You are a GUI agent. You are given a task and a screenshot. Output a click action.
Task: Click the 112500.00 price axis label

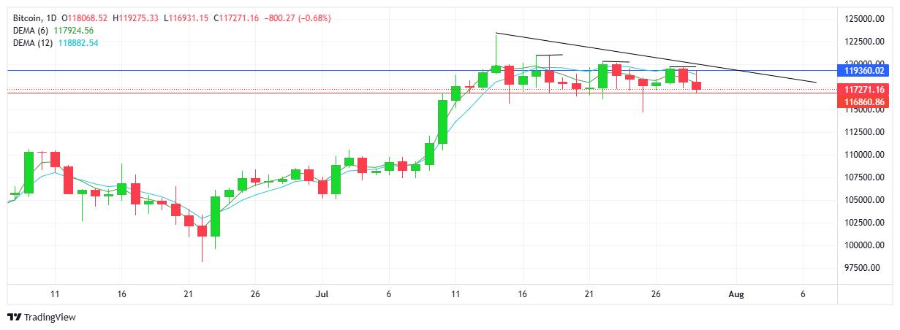pyautogui.click(x=865, y=132)
